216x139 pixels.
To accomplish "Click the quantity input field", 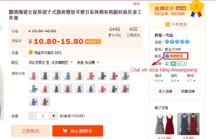I will coord(43,116).
